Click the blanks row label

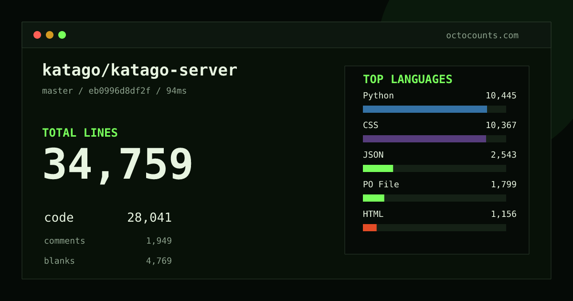pos(59,261)
